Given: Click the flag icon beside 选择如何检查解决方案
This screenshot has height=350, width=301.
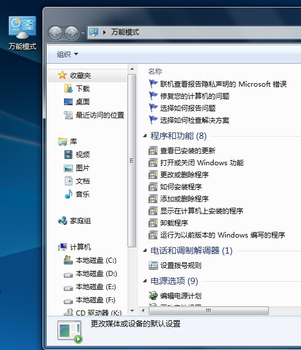Looking at the screenshot, I should click(153, 120).
